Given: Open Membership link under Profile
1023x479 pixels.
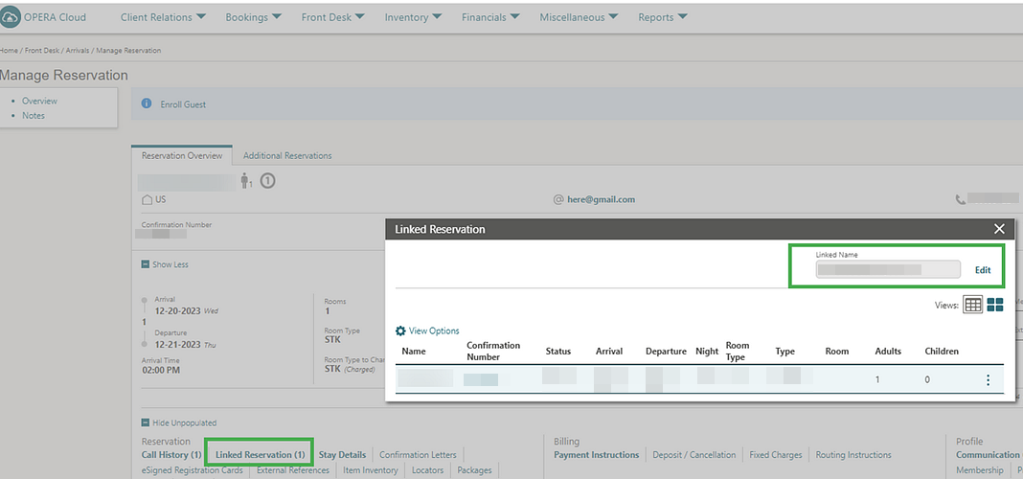Looking at the screenshot, I should pyautogui.click(x=980, y=469).
